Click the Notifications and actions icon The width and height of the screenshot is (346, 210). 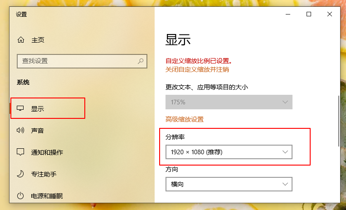(20, 152)
